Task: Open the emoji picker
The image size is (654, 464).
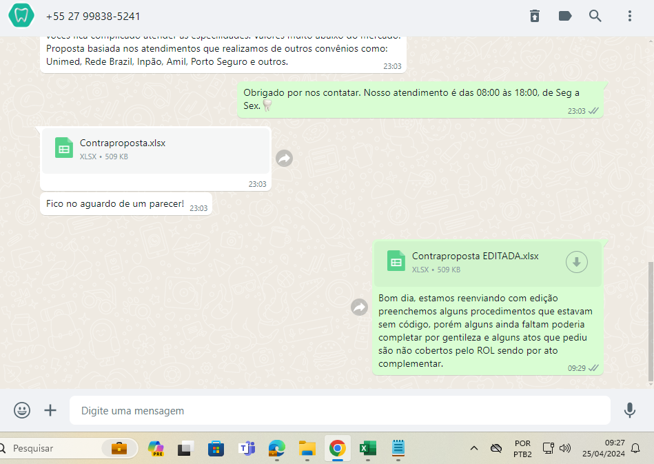Action: point(22,410)
